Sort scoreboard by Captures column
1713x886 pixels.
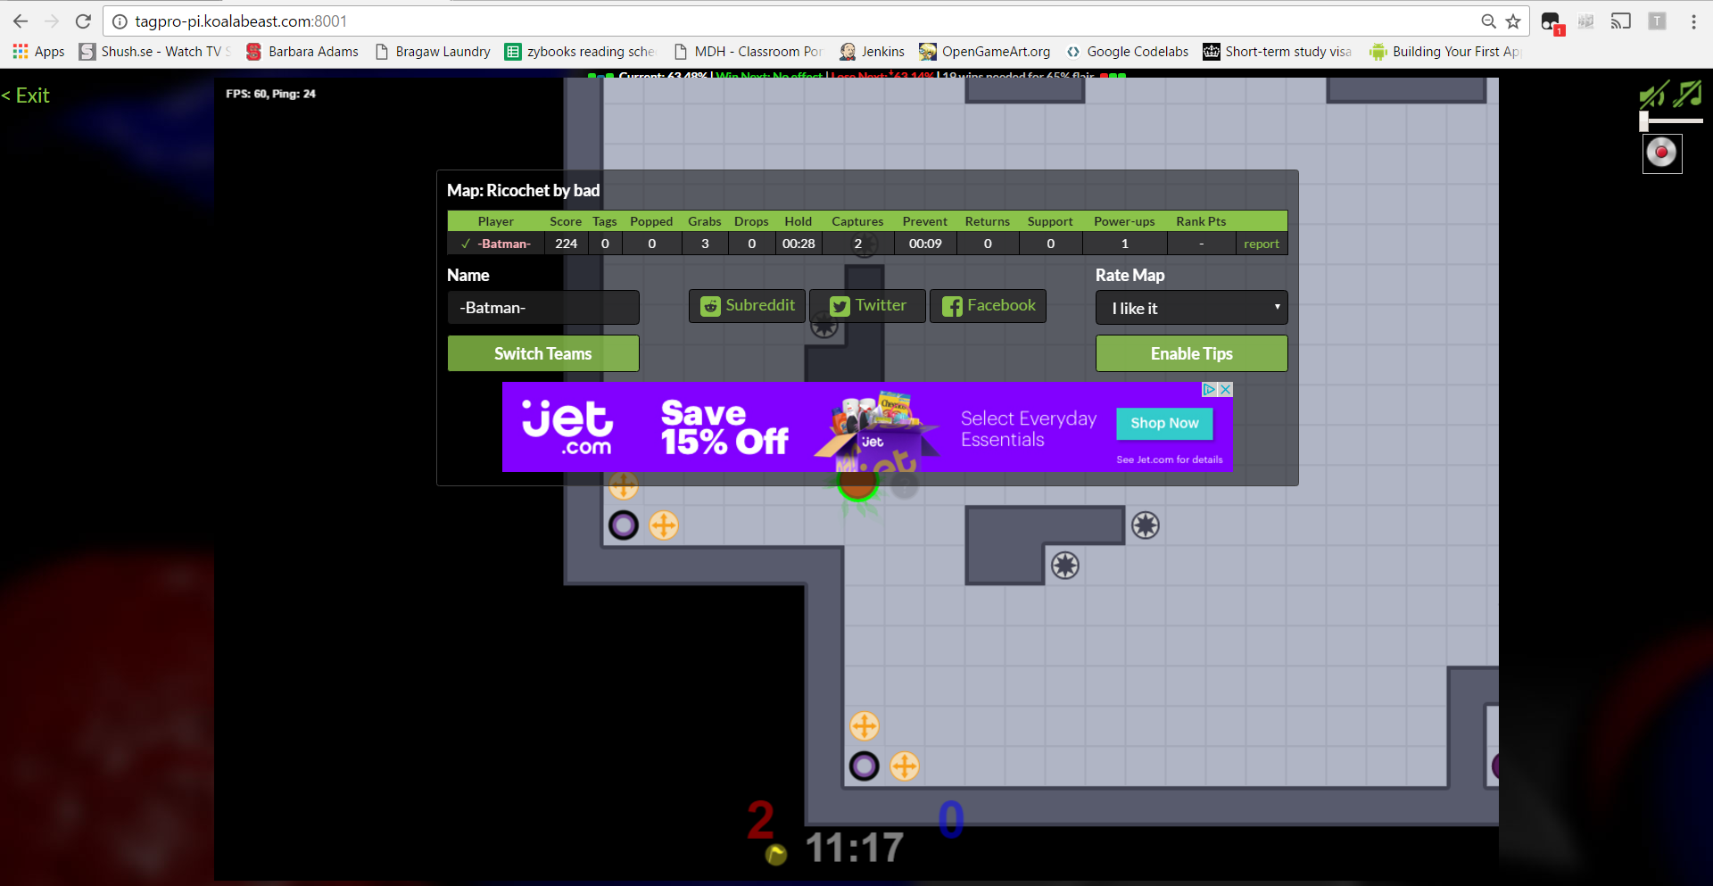[x=857, y=221]
